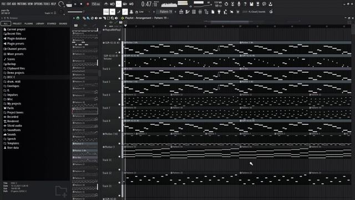Select the playlist Select tool
This screenshot has width=355, height=200.
click(108, 18)
